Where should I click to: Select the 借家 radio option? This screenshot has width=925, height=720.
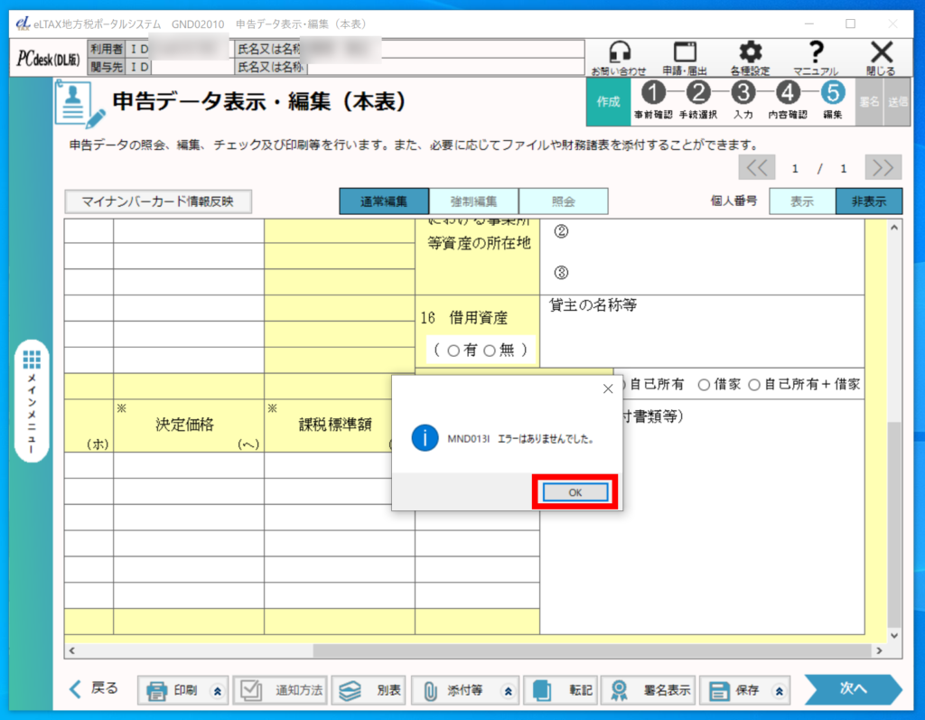705,385
